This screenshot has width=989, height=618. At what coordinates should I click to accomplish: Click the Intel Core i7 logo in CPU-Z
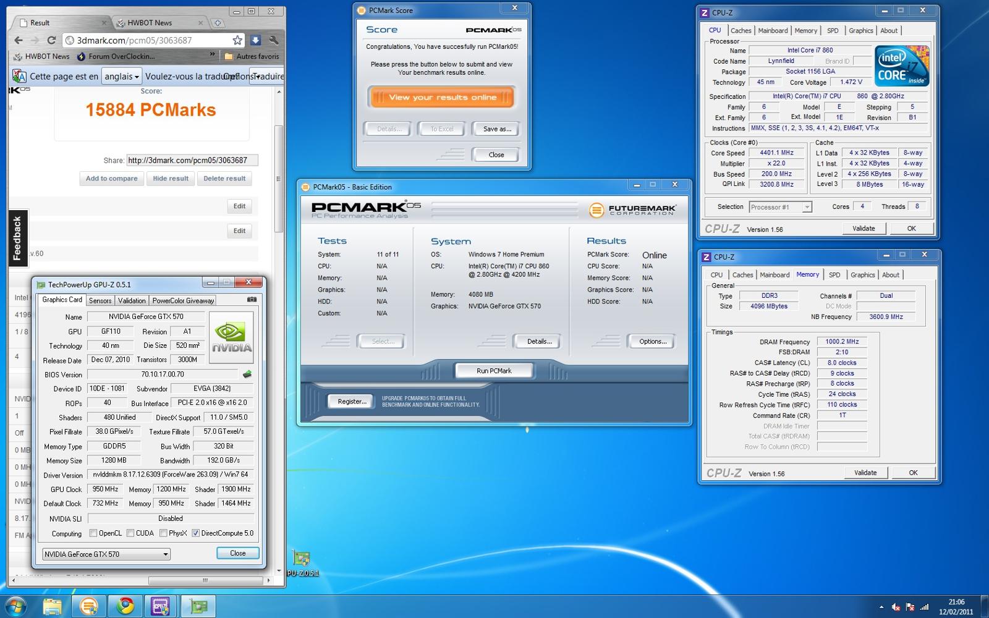[902, 66]
